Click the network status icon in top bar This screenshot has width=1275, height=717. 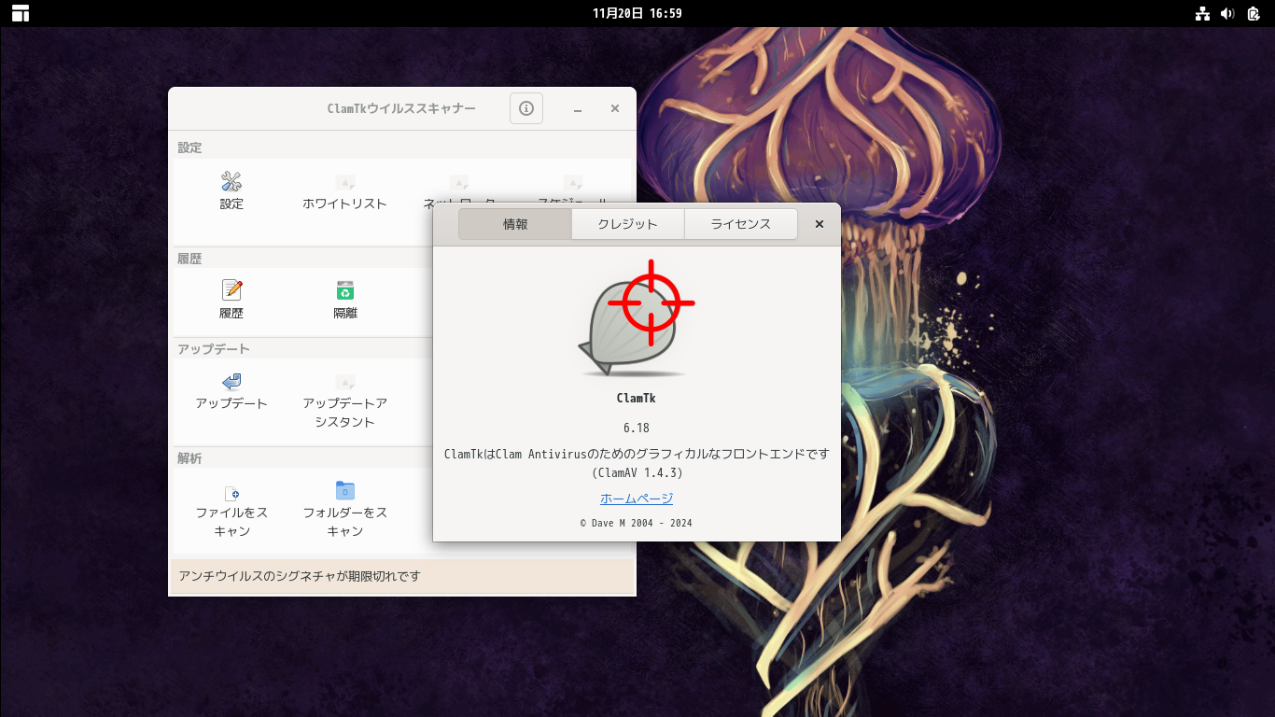(x=1202, y=13)
